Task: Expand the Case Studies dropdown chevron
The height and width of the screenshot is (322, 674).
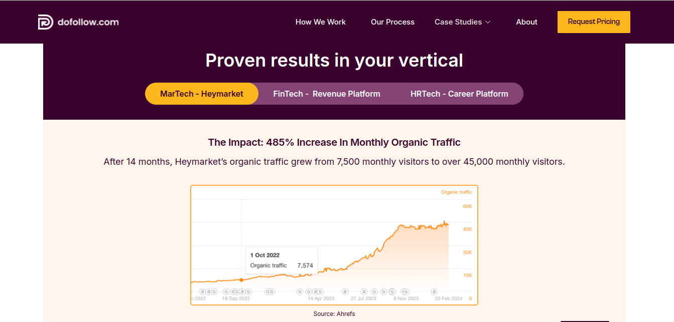Action: pyautogui.click(x=488, y=22)
